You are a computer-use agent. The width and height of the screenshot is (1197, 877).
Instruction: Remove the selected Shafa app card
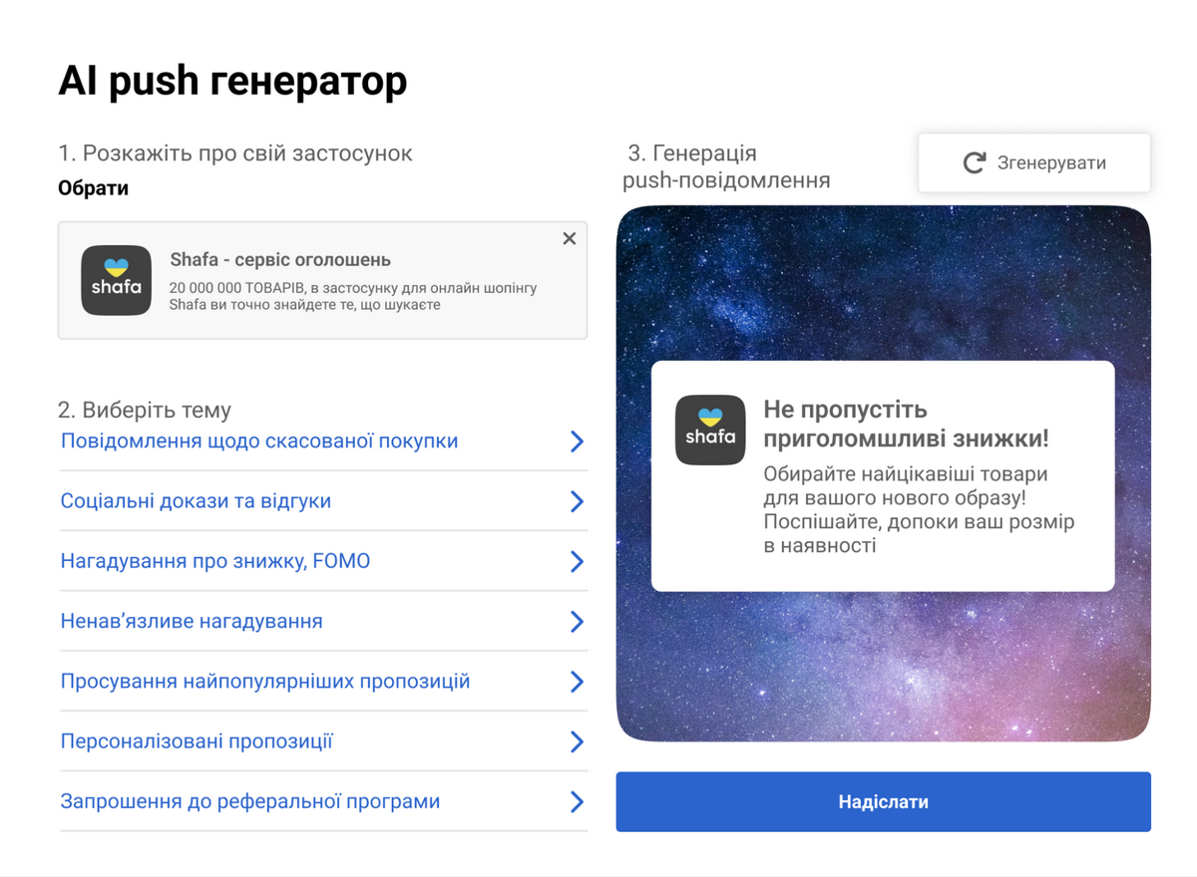tap(570, 239)
